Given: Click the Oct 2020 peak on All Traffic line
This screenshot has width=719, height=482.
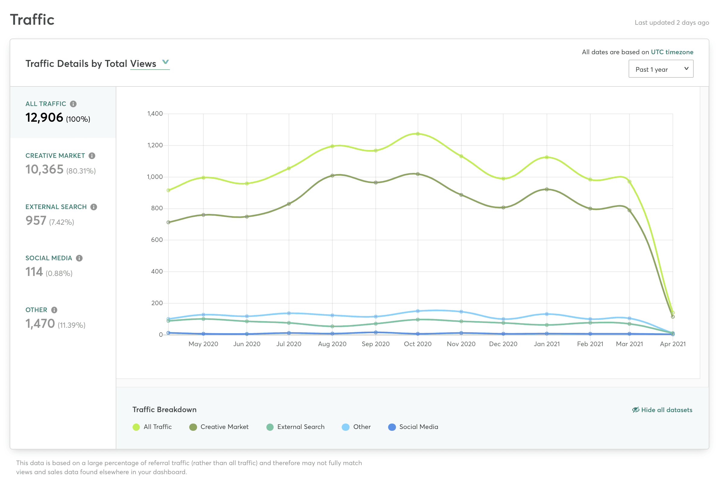Looking at the screenshot, I should point(418,134).
